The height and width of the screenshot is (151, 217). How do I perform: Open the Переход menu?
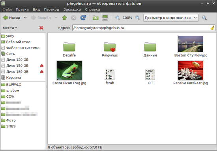coord(51,9)
